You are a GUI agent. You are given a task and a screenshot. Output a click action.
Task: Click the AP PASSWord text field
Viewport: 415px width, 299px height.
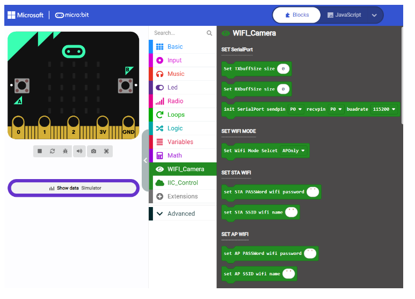coord(310,253)
